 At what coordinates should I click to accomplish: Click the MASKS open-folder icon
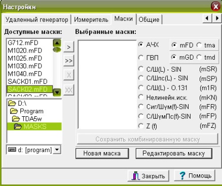pos(18,126)
